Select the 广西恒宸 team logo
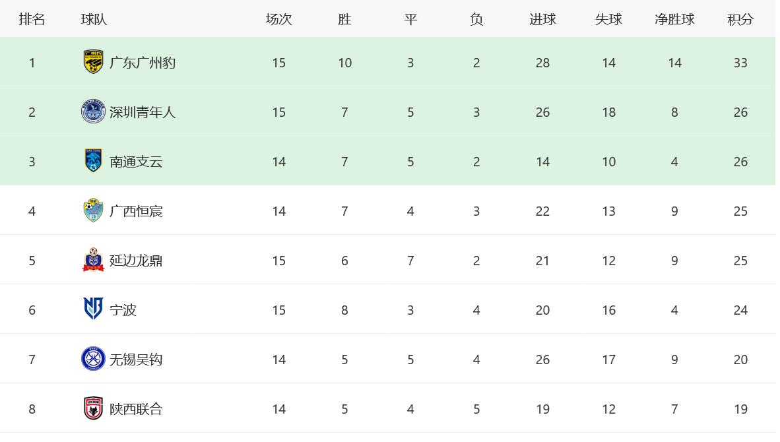This screenshot has width=780, height=442. point(93,210)
